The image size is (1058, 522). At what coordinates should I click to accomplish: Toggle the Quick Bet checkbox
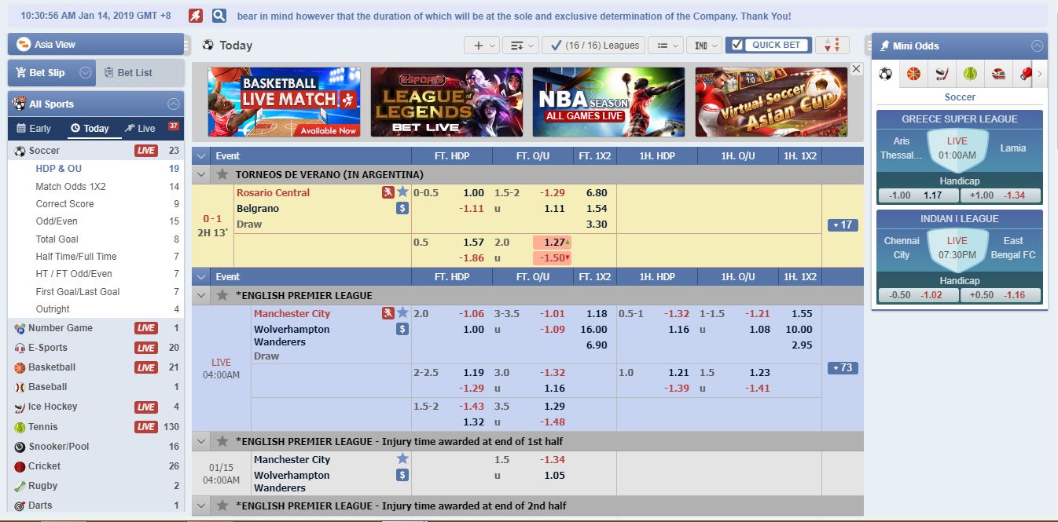pyautogui.click(x=737, y=45)
